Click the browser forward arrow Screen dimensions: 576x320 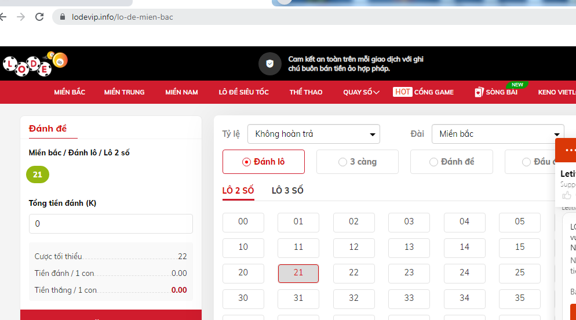pos(21,17)
